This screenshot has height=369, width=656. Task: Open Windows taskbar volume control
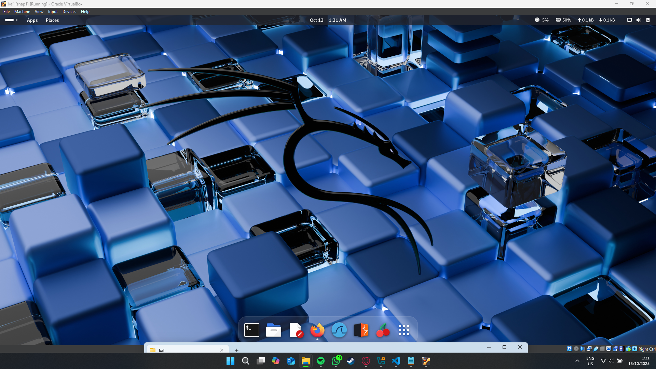[611, 361]
